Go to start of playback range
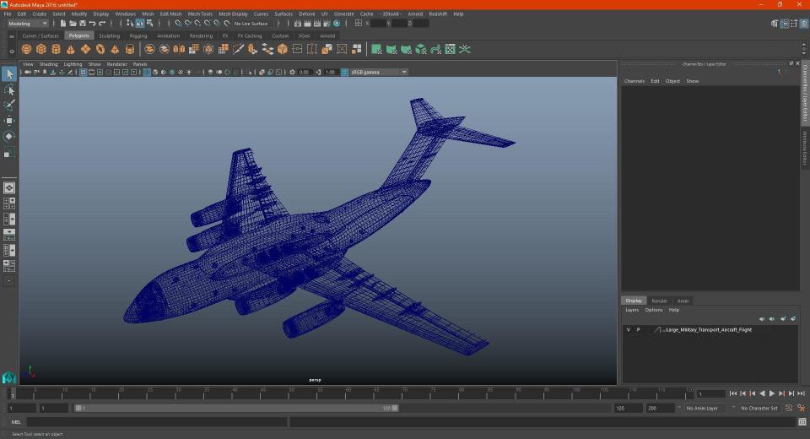 click(x=733, y=393)
